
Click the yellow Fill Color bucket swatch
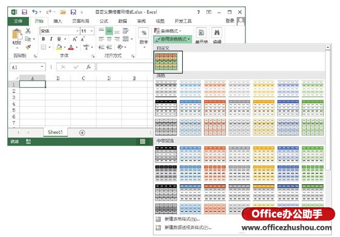tap(59, 47)
